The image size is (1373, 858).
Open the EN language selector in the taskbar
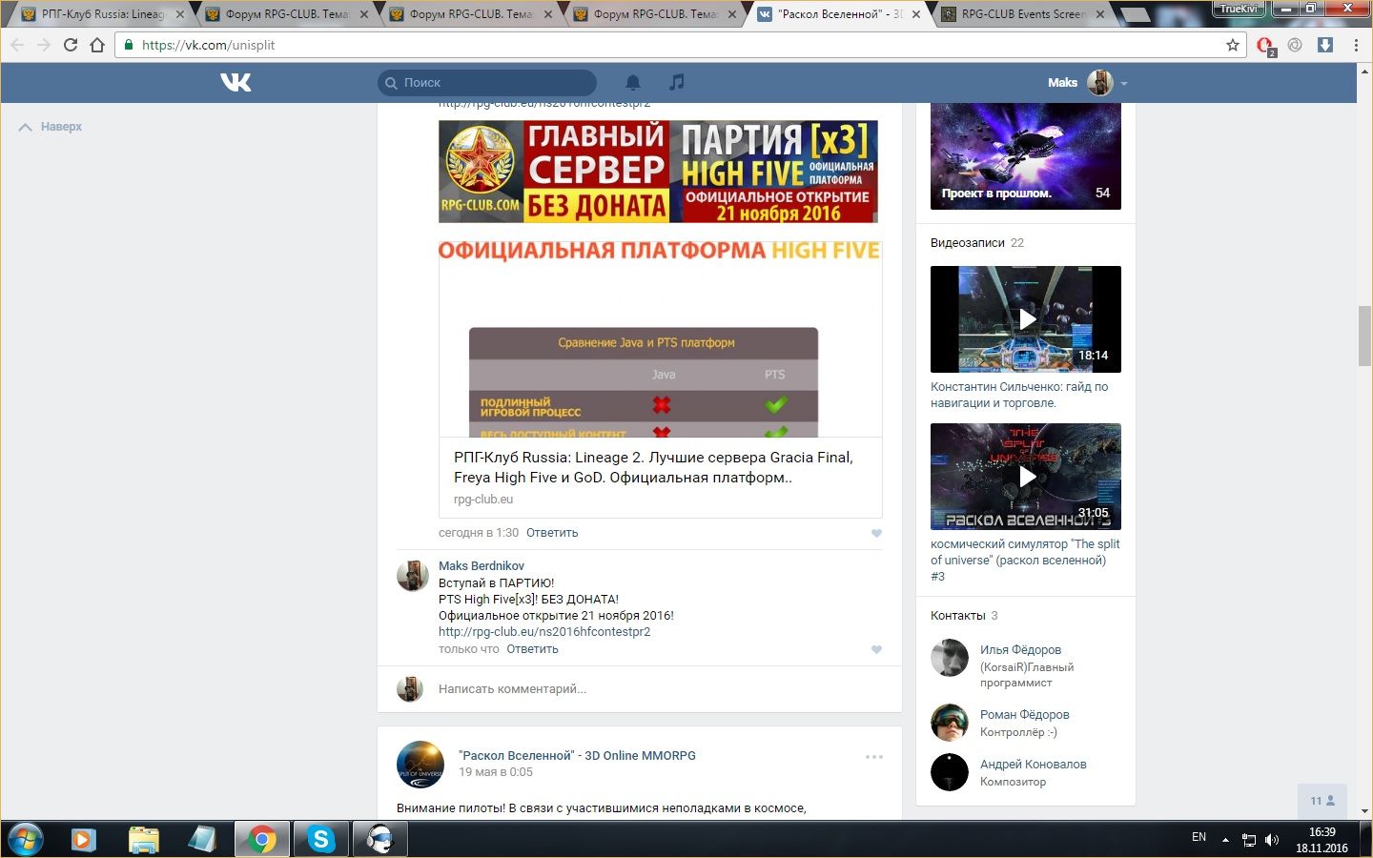point(1199,838)
